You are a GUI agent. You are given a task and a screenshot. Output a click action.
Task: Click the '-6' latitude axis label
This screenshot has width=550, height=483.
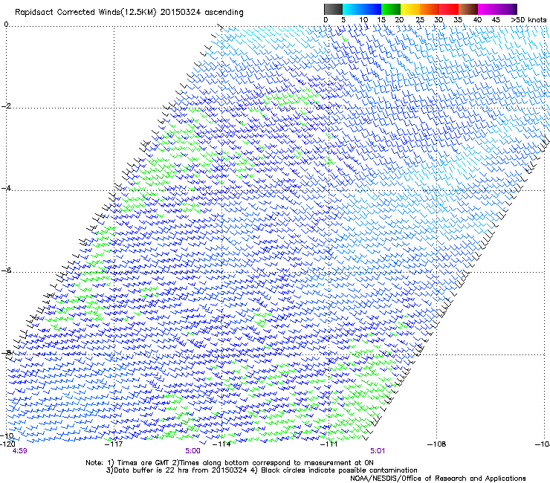(6, 270)
